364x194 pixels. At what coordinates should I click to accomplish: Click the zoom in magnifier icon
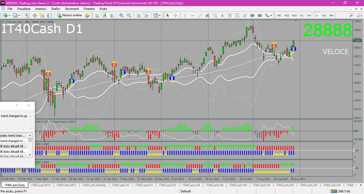pyautogui.click(x=122, y=15)
